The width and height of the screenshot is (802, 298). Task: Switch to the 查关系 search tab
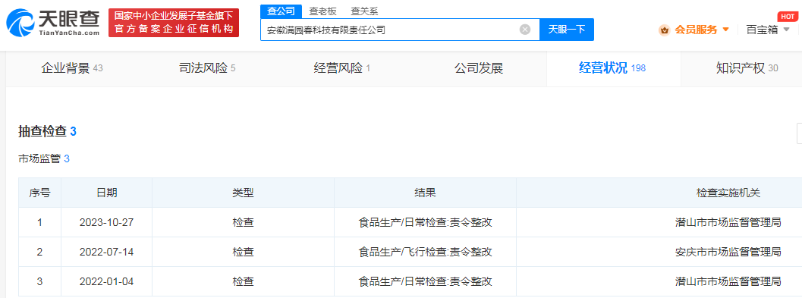click(x=365, y=12)
